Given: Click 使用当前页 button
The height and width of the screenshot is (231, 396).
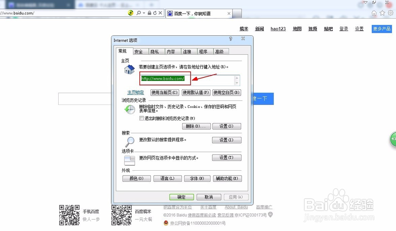Looking at the screenshot, I should 165,92.
